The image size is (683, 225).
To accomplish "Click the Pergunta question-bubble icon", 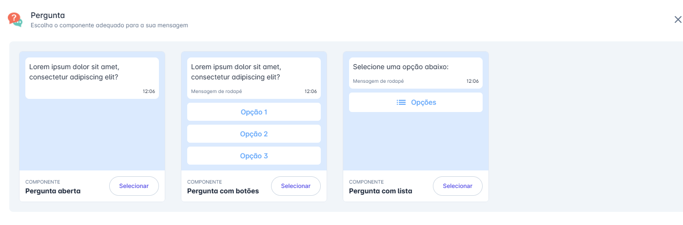I will pyautogui.click(x=15, y=19).
